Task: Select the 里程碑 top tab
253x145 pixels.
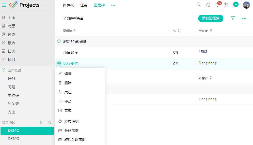Action: 99,5
